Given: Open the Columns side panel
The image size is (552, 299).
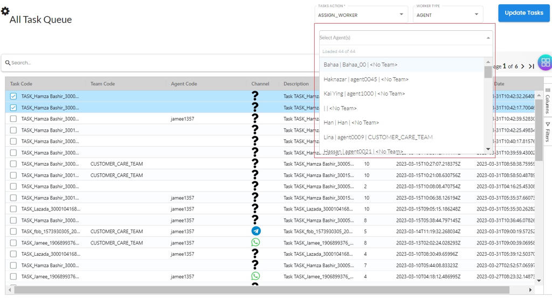Looking at the screenshot, I should 547,100.
